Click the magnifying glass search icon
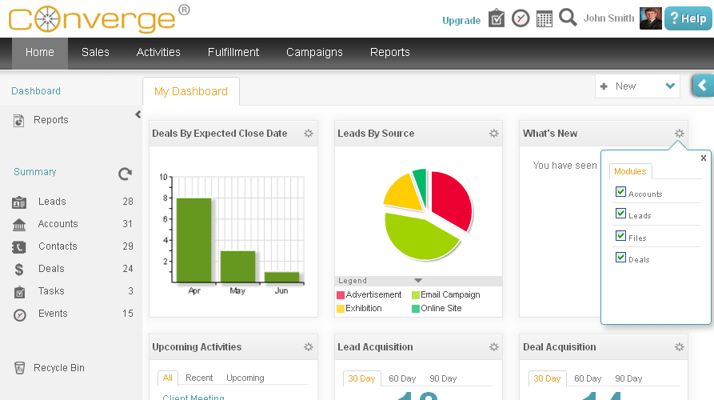This screenshot has height=400, width=714. pyautogui.click(x=568, y=18)
